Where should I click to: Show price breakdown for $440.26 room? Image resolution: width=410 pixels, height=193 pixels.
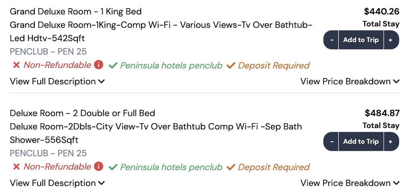350,81
